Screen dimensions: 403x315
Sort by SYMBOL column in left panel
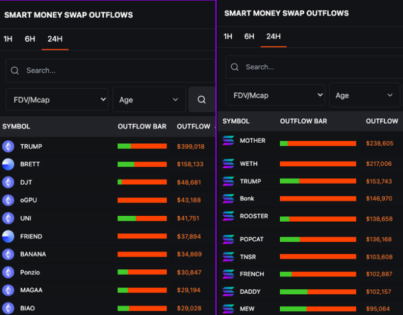point(17,127)
